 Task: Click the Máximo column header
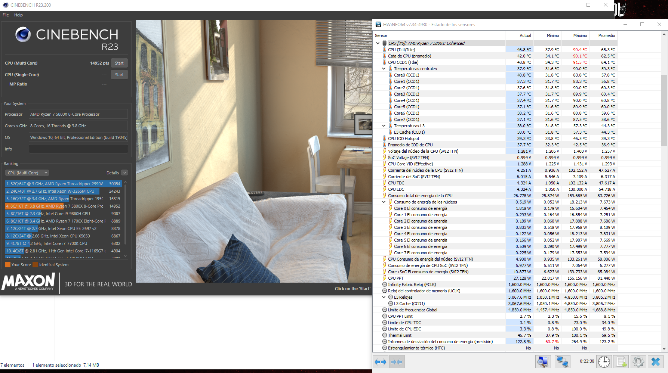pos(575,35)
